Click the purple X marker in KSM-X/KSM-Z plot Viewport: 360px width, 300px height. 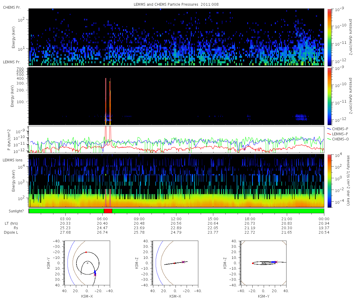point(183,262)
